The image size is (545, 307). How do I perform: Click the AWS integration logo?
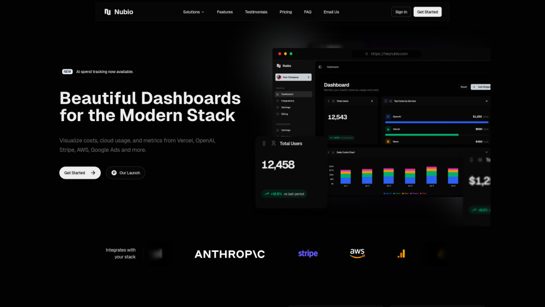coord(357,254)
